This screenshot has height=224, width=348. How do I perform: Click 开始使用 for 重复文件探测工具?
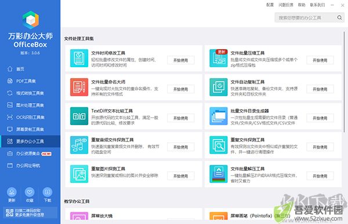320,147
